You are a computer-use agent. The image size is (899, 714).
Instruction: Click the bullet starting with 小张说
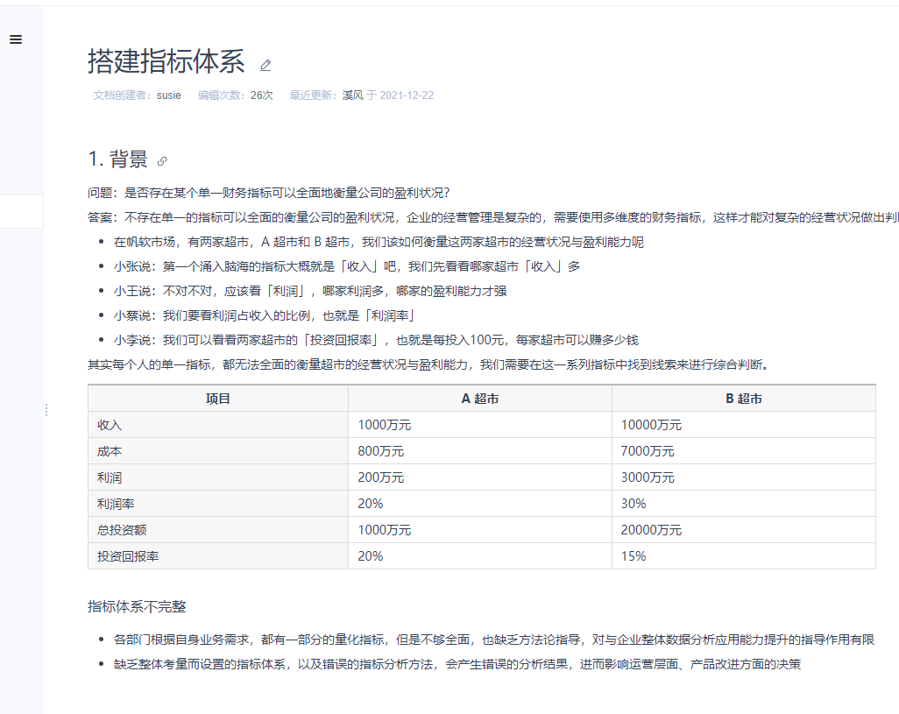click(x=347, y=266)
